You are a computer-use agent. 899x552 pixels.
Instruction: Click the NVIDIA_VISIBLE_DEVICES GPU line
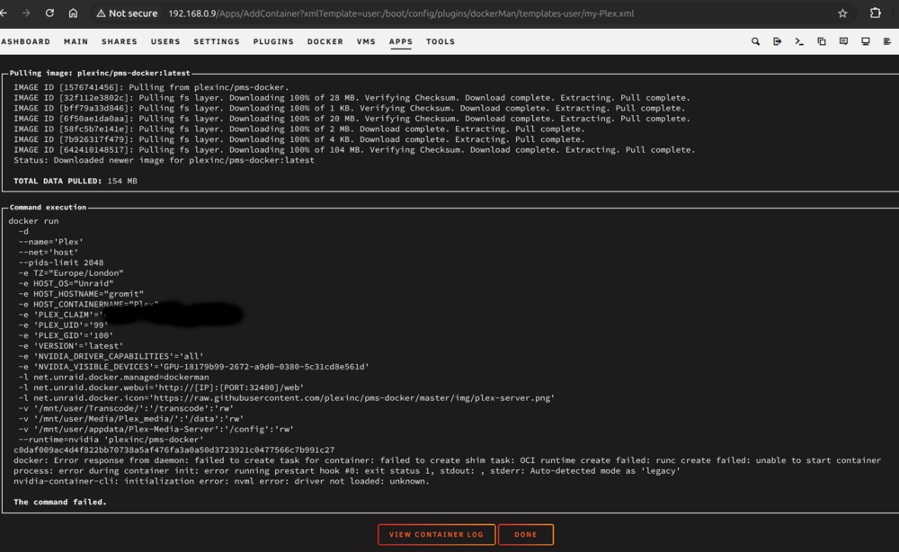(x=193, y=367)
